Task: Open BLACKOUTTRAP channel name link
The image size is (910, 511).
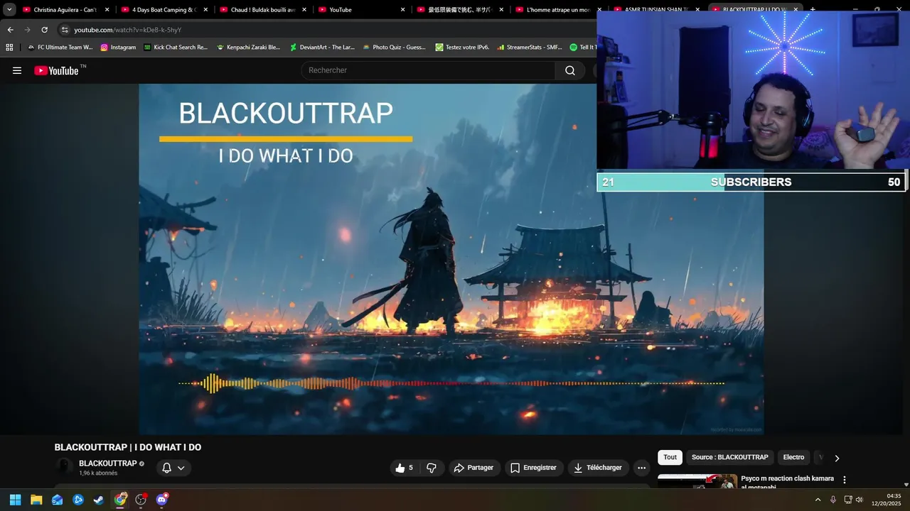Action: [x=108, y=463]
